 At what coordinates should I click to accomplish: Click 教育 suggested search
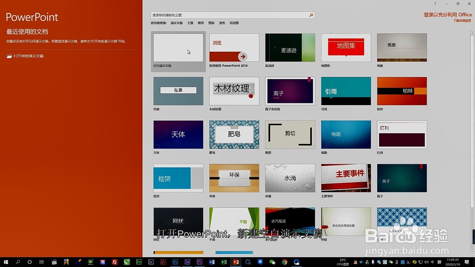[201, 23]
